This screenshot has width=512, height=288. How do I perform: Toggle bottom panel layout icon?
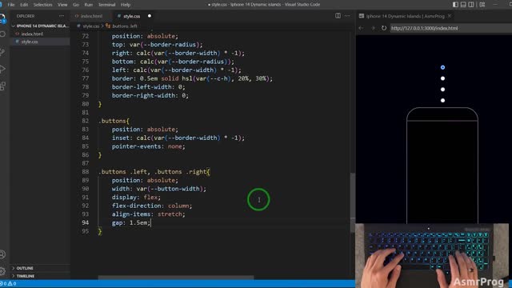463,5
